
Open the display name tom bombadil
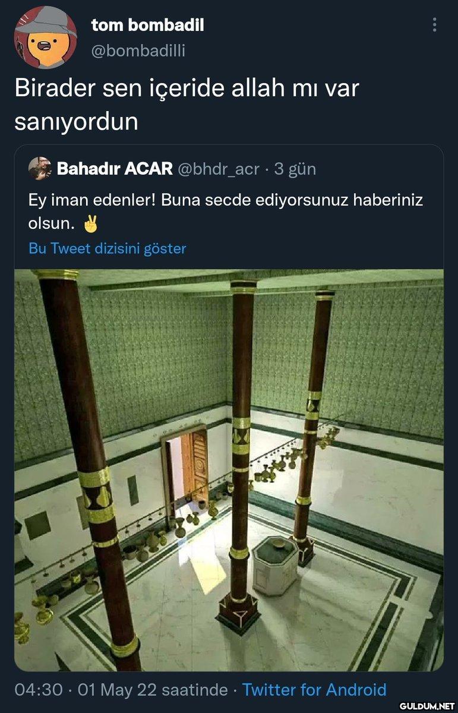pyautogui.click(x=148, y=25)
